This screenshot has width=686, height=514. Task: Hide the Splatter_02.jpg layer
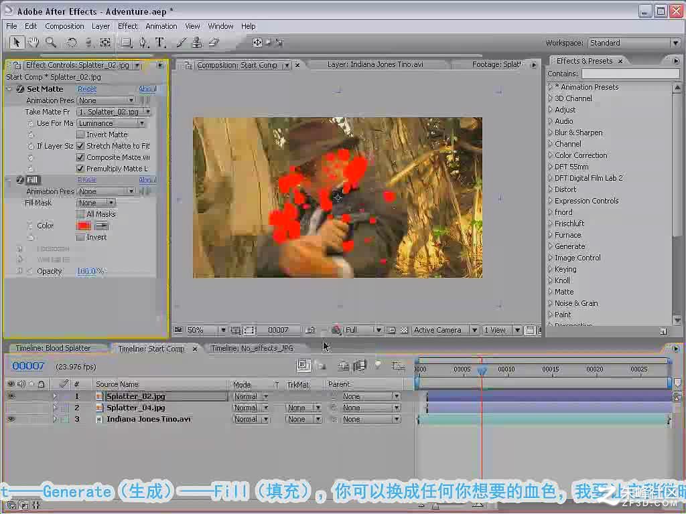coord(11,396)
